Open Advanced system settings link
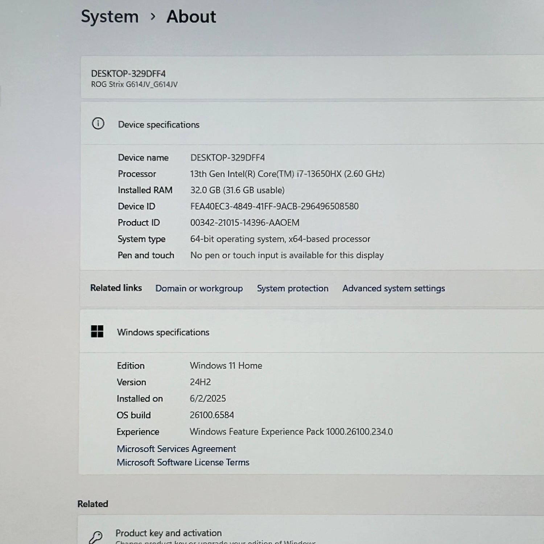This screenshot has height=544, width=544. [393, 289]
